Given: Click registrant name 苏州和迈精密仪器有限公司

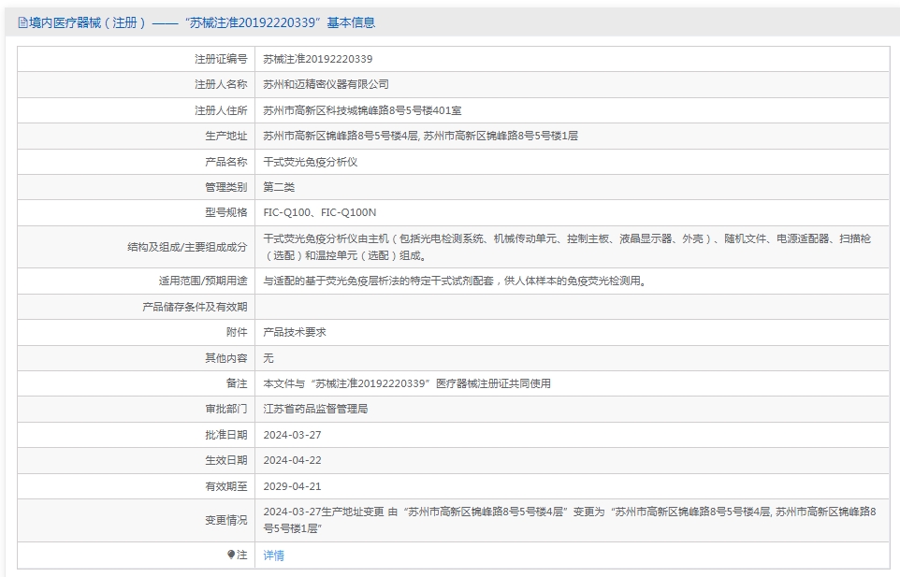Looking at the screenshot, I should pos(326,84).
